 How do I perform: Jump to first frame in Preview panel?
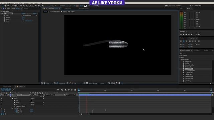click(x=181, y=35)
